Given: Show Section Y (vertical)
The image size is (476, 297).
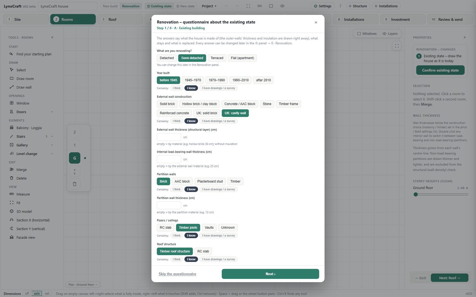Looking at the screenshot, I should [x=31, y=229].
